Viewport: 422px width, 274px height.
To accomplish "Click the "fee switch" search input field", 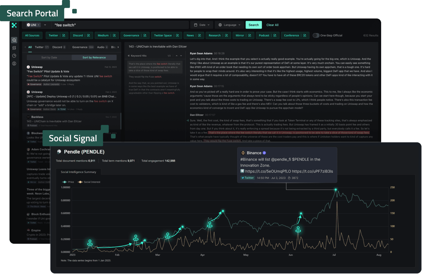I will point(120,25).
